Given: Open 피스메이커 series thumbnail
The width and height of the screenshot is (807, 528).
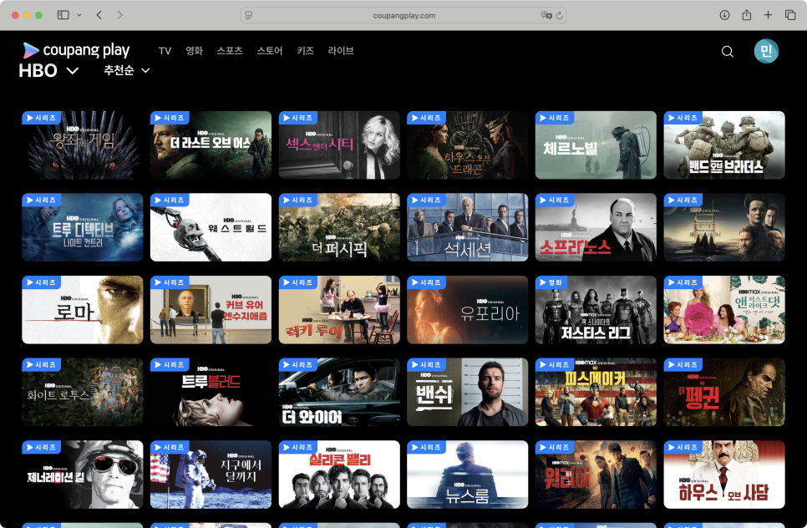Looking at the screenshot, I should [596, 392].
